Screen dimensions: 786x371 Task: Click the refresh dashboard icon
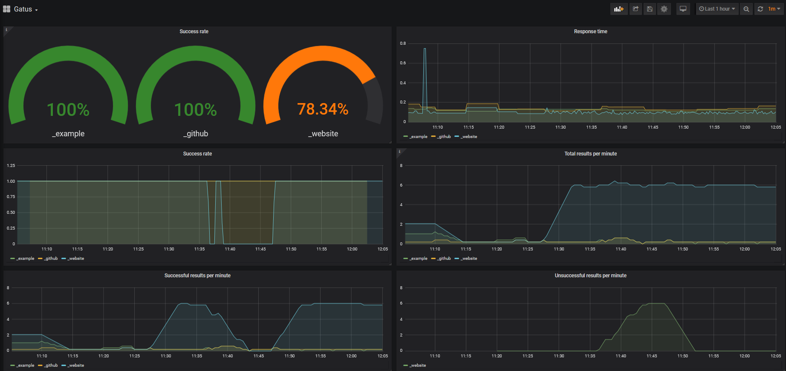[760, 9]
